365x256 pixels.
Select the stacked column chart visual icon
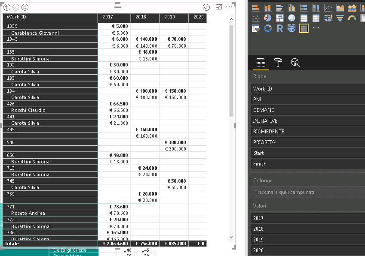click(268, 8)
